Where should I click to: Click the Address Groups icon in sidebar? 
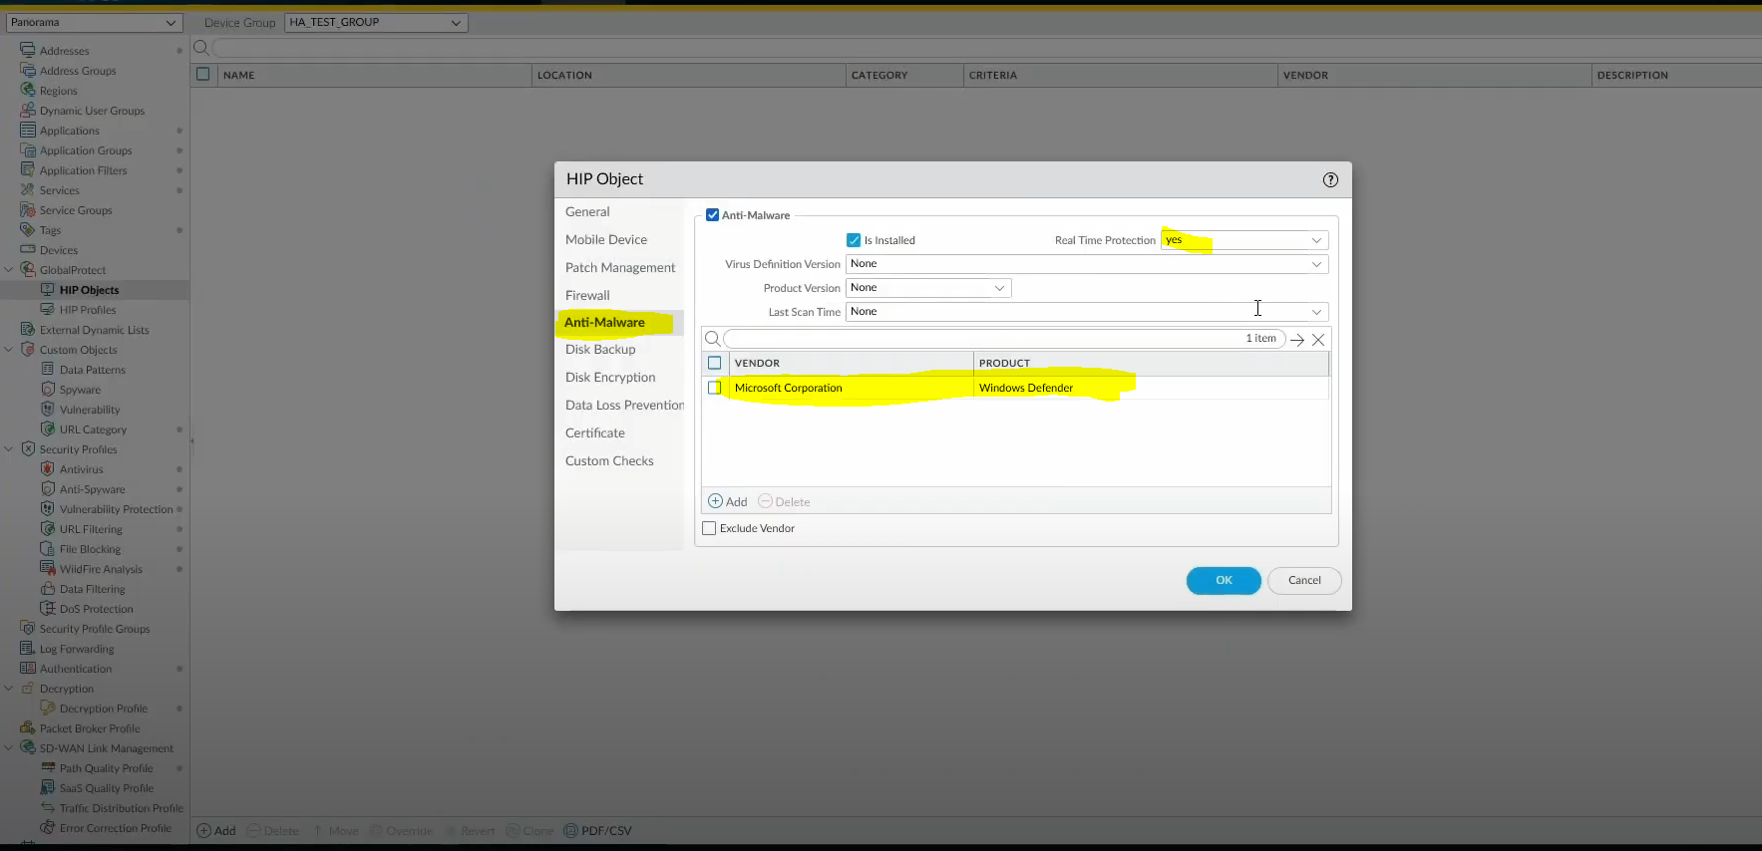(x=28, y=70)
